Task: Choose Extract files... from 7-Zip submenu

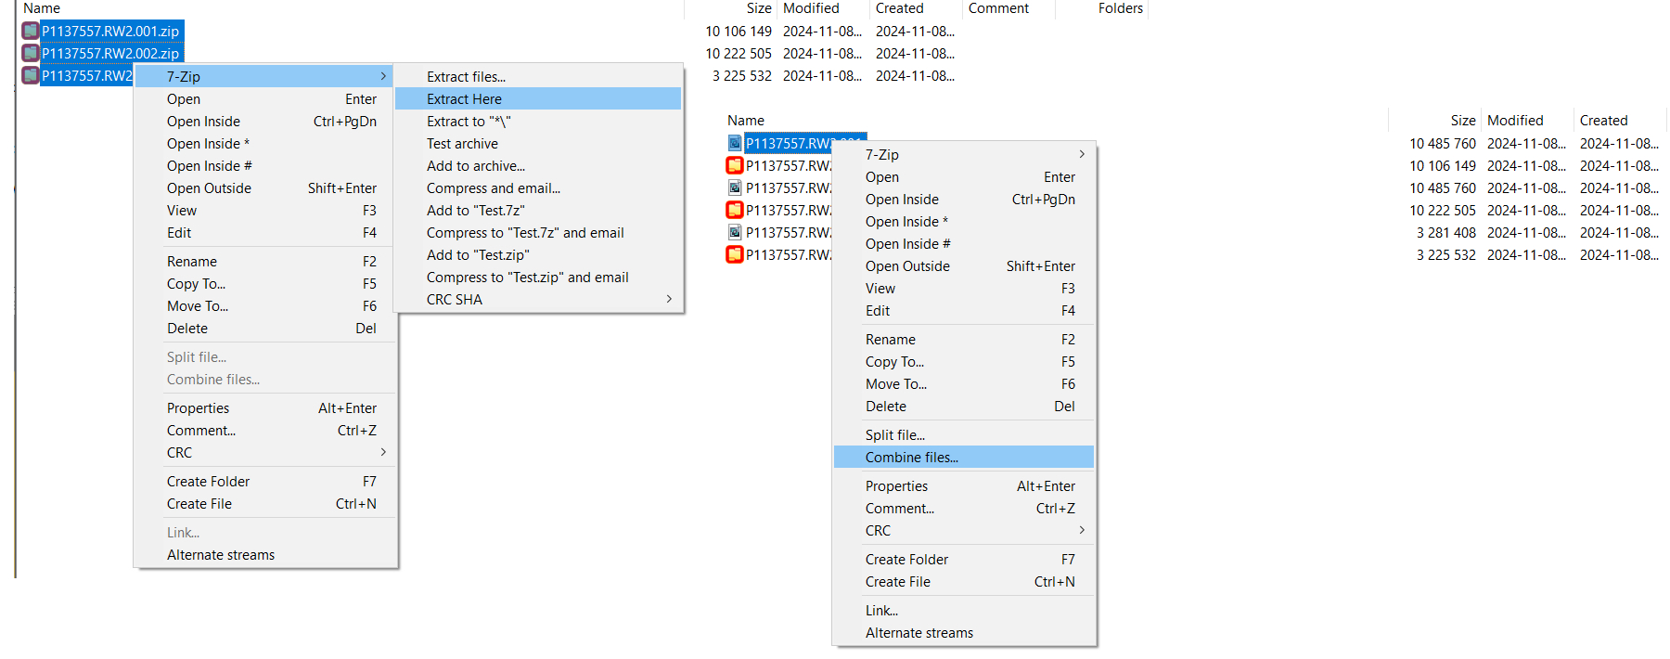Action: coord(538,76)
